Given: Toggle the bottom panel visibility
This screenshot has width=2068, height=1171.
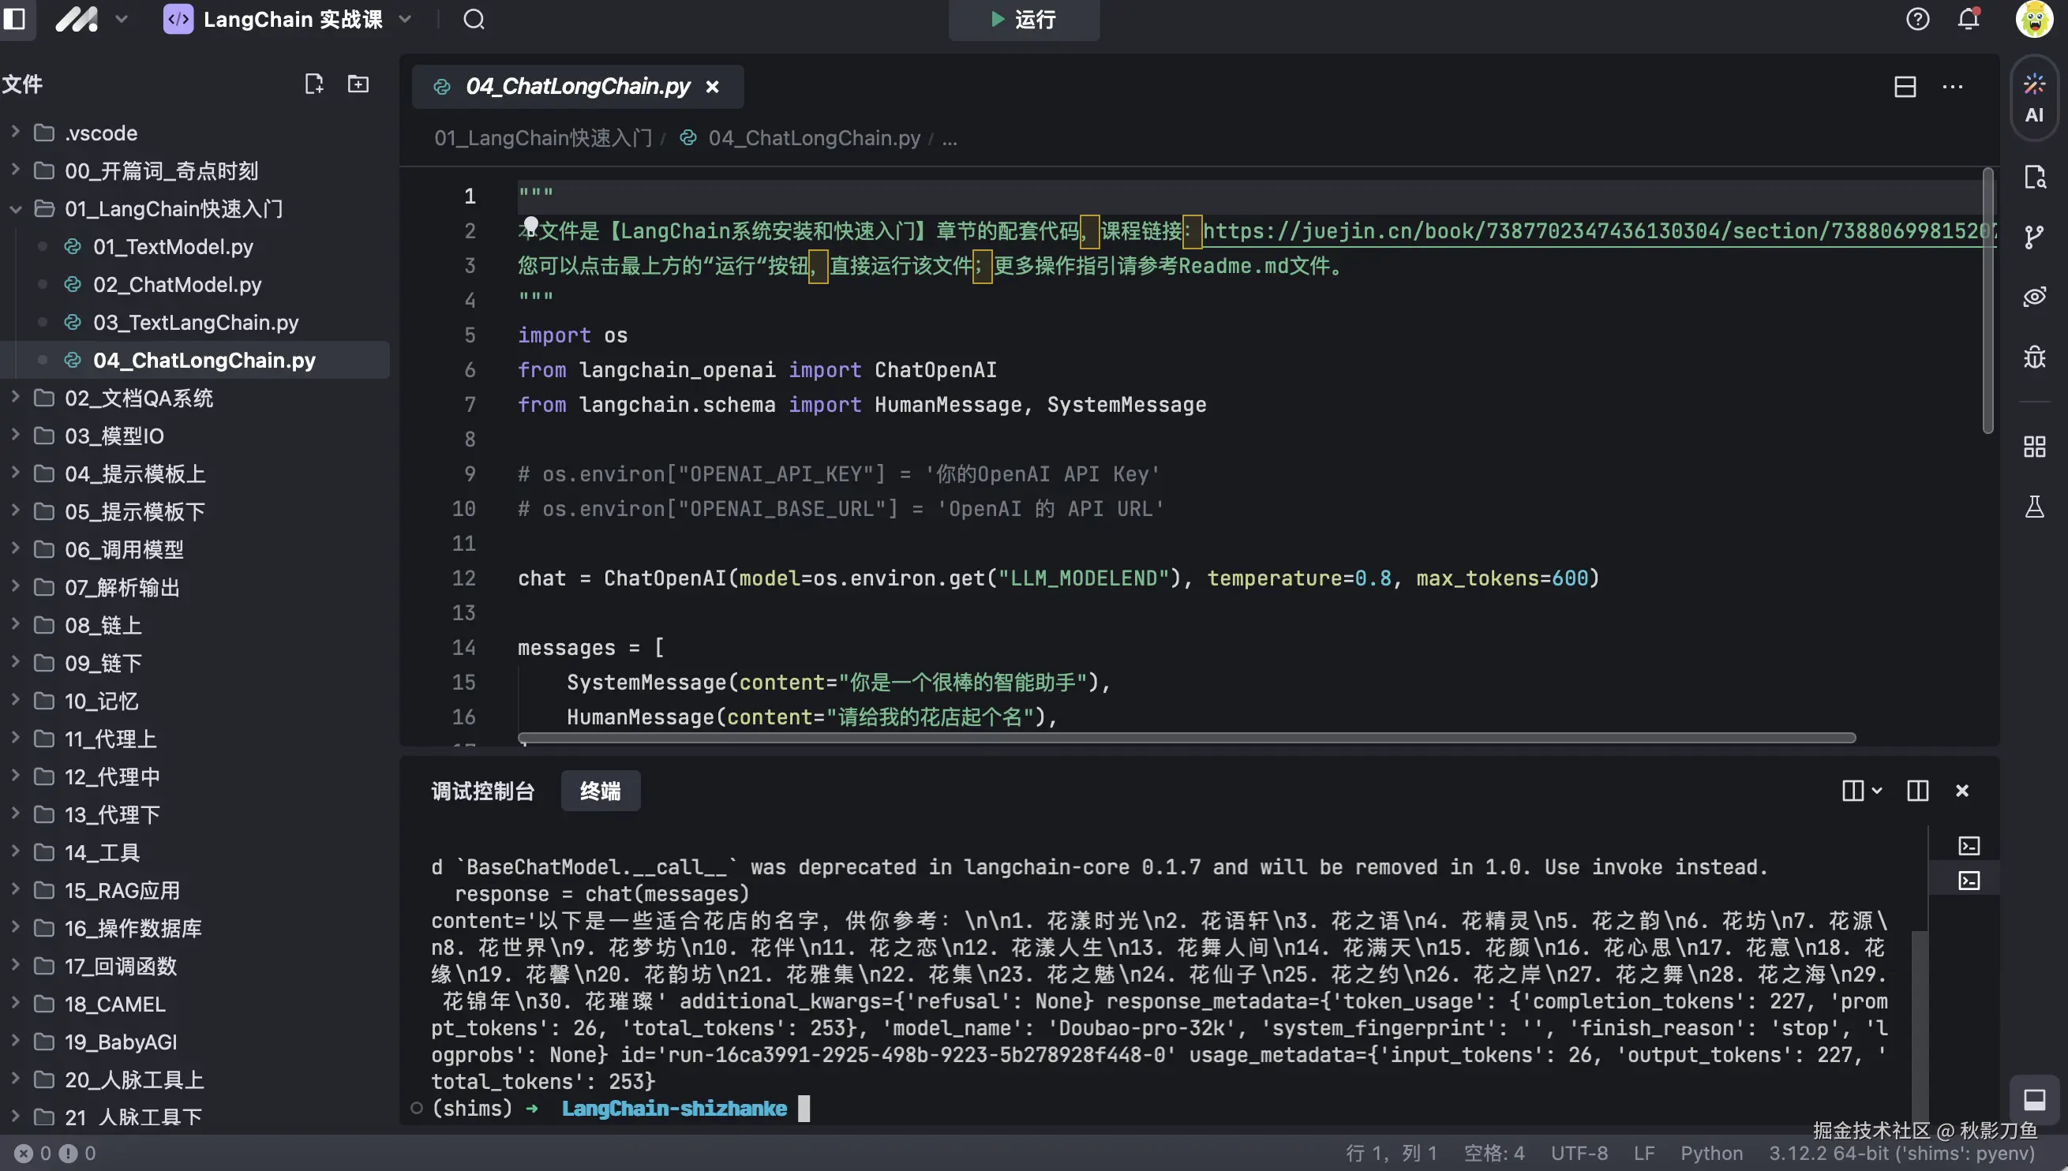Looking at the screenshot, I should pos(2034,1099).
